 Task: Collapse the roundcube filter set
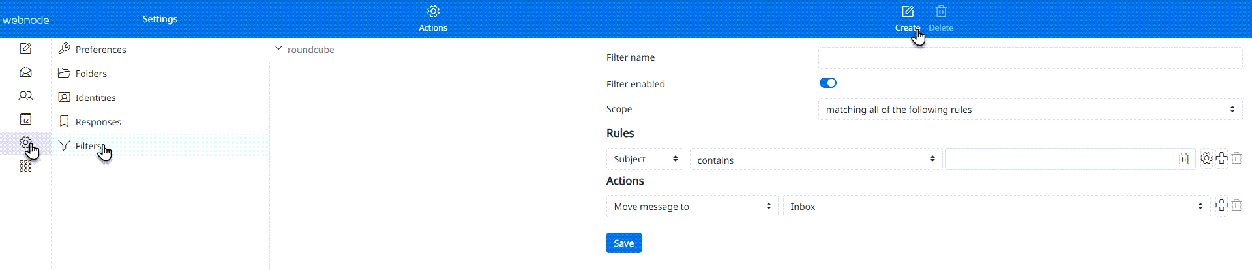coord(278,49)
